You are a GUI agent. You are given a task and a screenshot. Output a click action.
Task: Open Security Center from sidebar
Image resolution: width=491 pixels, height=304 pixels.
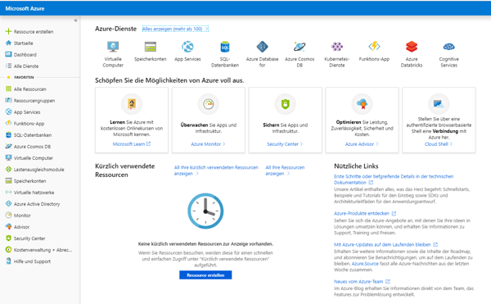pos(29,238)
